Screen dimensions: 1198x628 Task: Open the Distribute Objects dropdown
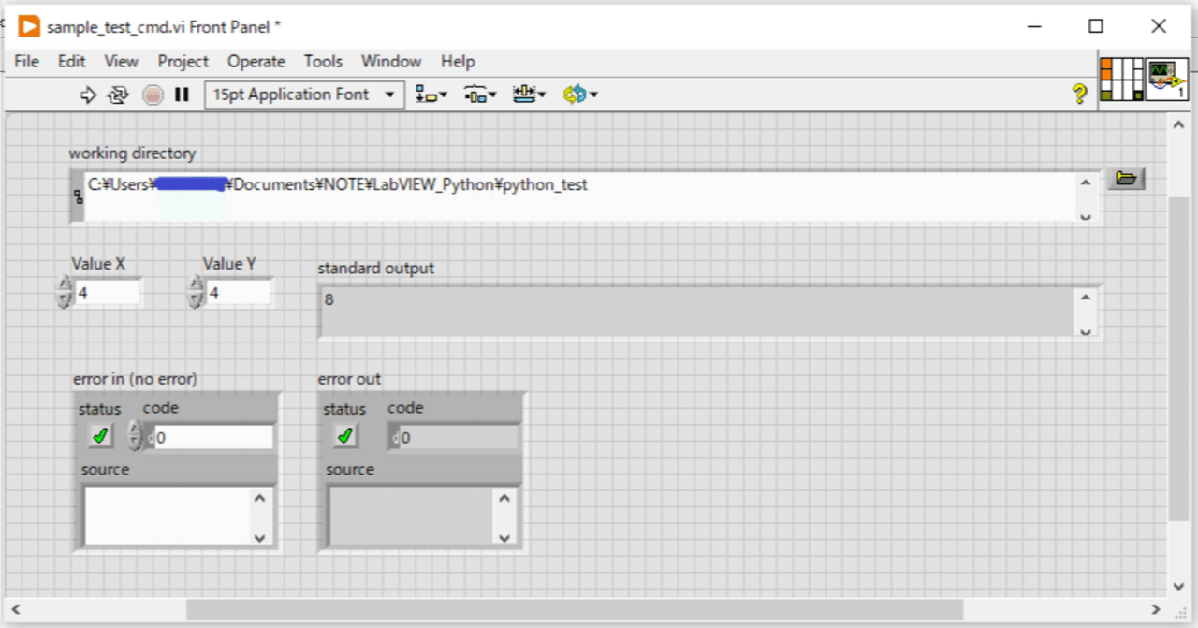click(x=479, y=94)
